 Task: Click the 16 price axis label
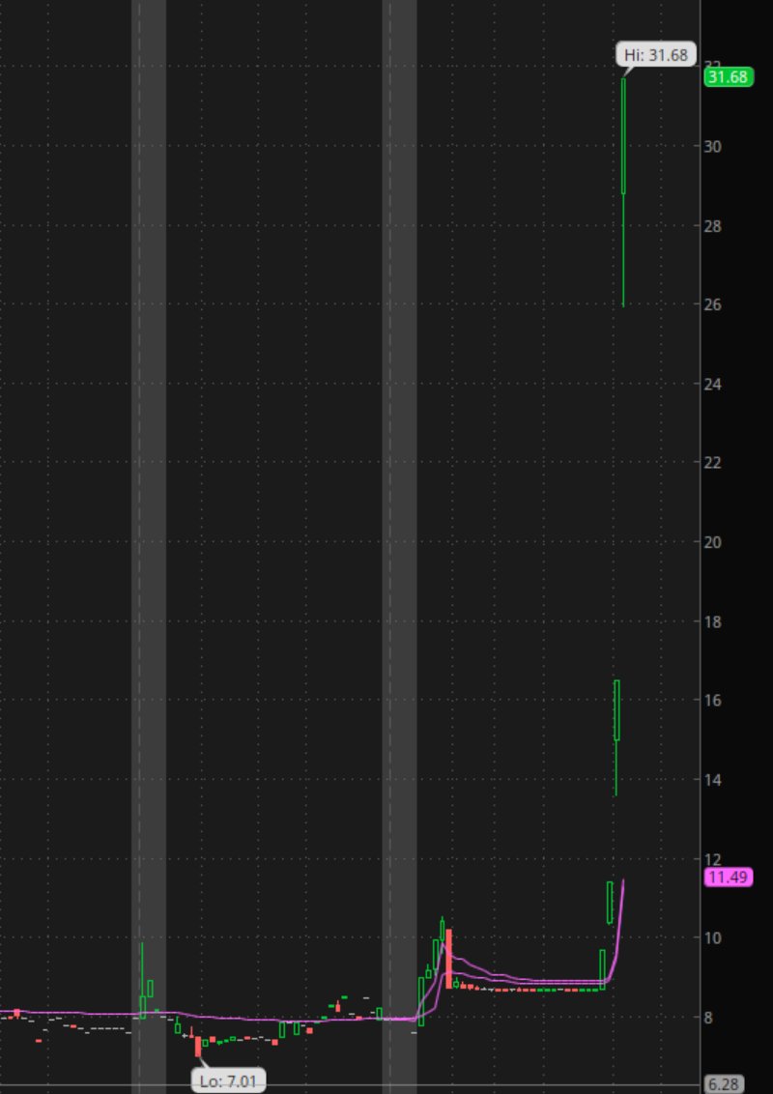point(712,700)
